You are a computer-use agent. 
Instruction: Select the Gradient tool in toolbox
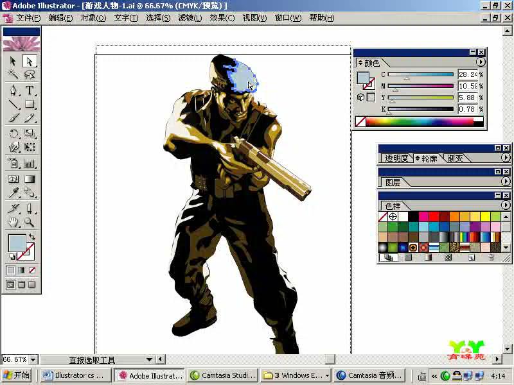29,179
